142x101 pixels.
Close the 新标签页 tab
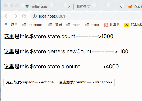(121, 7)
